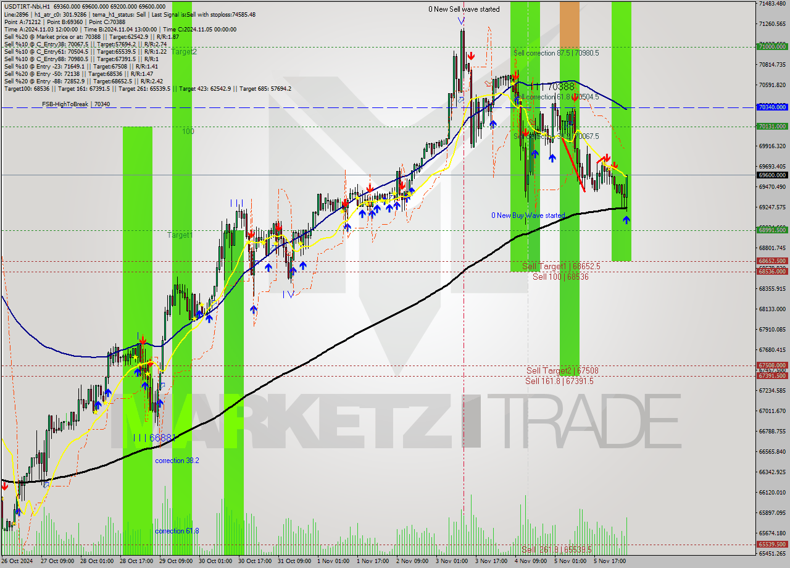Image resolution: width=790 pixels, height=568 pixels.
Task: Click the green 'Target2' label
Action: pos(184,52)
